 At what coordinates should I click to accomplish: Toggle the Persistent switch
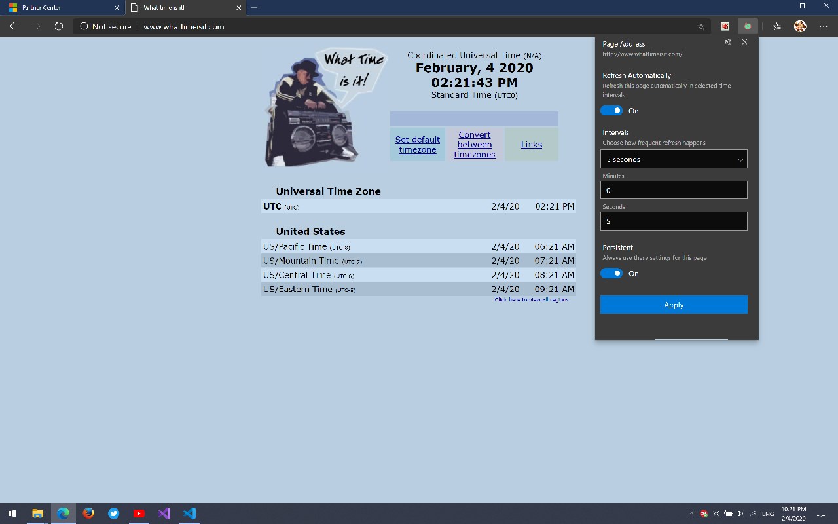[x=611, y=273]
